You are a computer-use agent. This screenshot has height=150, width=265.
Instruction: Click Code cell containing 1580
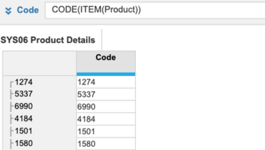click(106, 144)
